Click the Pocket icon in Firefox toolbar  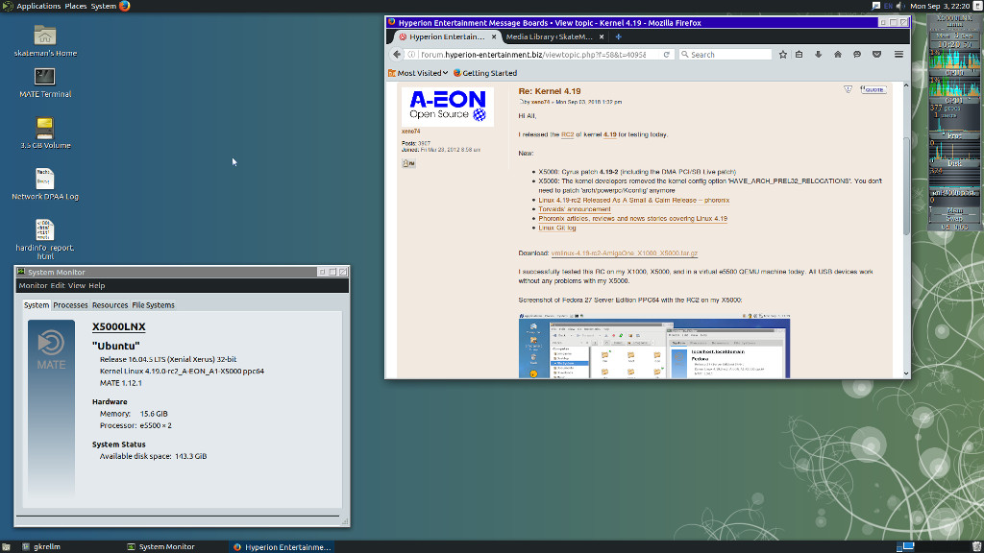click(x=876, y=55)
